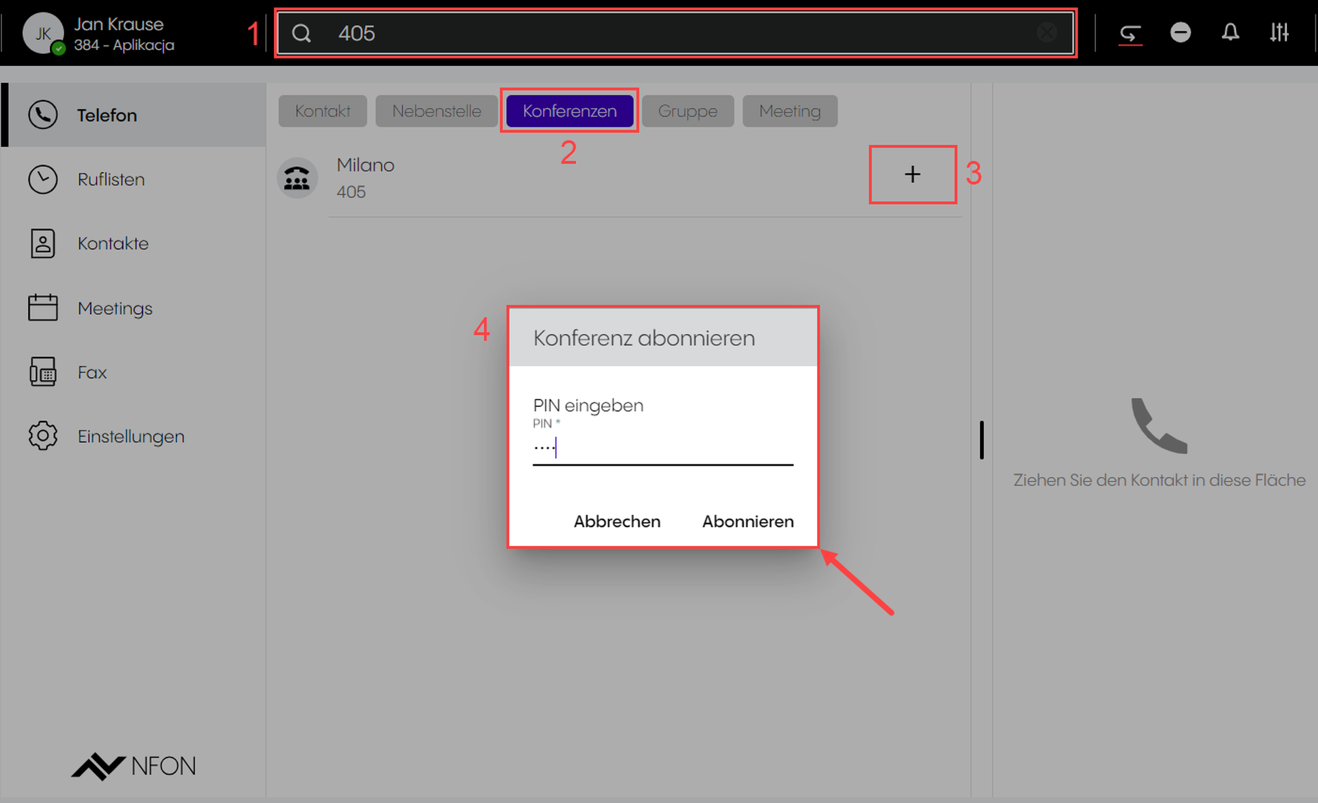Open notifications bell icon
The height and width of the screenshot is (803, 1318).
1230,32
